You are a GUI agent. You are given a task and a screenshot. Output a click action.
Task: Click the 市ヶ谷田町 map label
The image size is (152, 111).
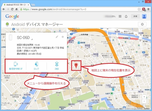(x=26, y=103)
